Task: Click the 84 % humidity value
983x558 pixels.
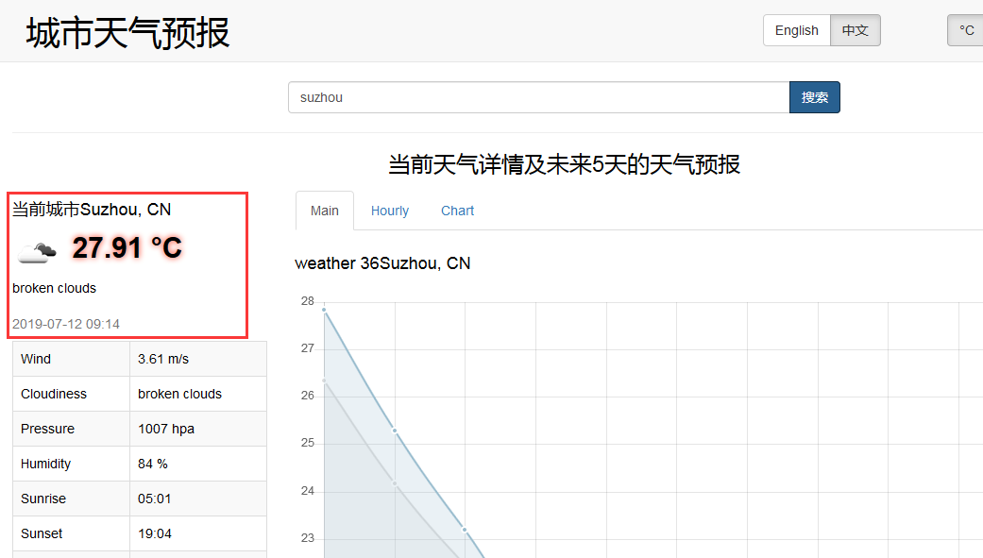Action: [x=152, y=464]
